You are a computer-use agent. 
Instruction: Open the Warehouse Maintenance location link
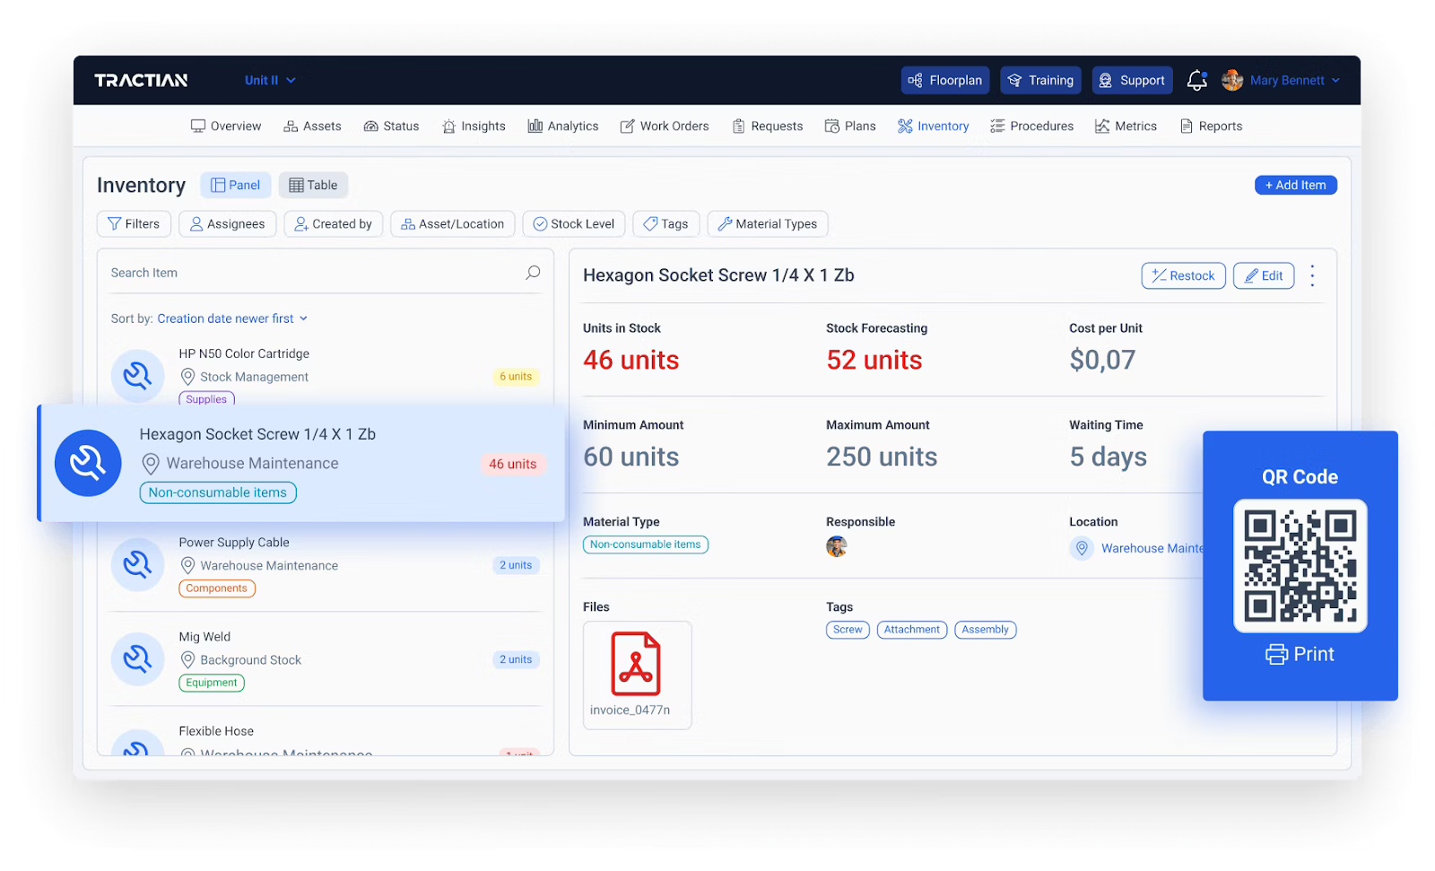(1152, 549)
